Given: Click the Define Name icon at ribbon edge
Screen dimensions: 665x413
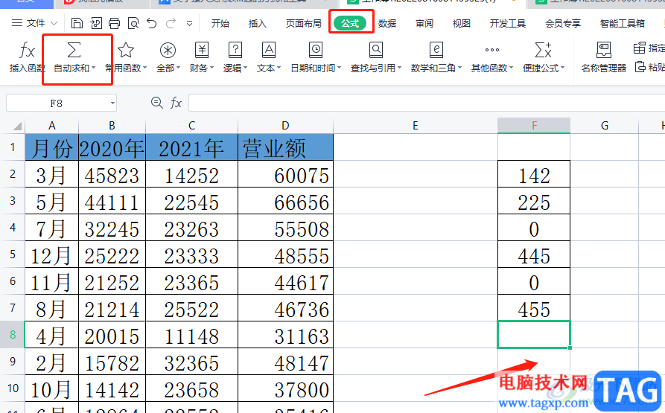Looking at the screenshot, I should (639, 48).
